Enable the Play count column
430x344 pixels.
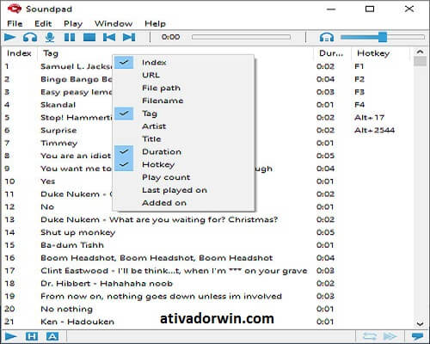(183, 177)
